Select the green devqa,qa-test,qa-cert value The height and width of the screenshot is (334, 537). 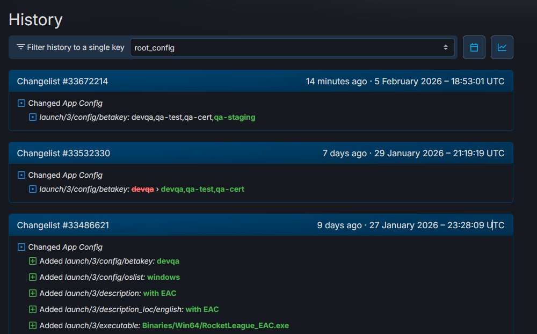[202, 189]
